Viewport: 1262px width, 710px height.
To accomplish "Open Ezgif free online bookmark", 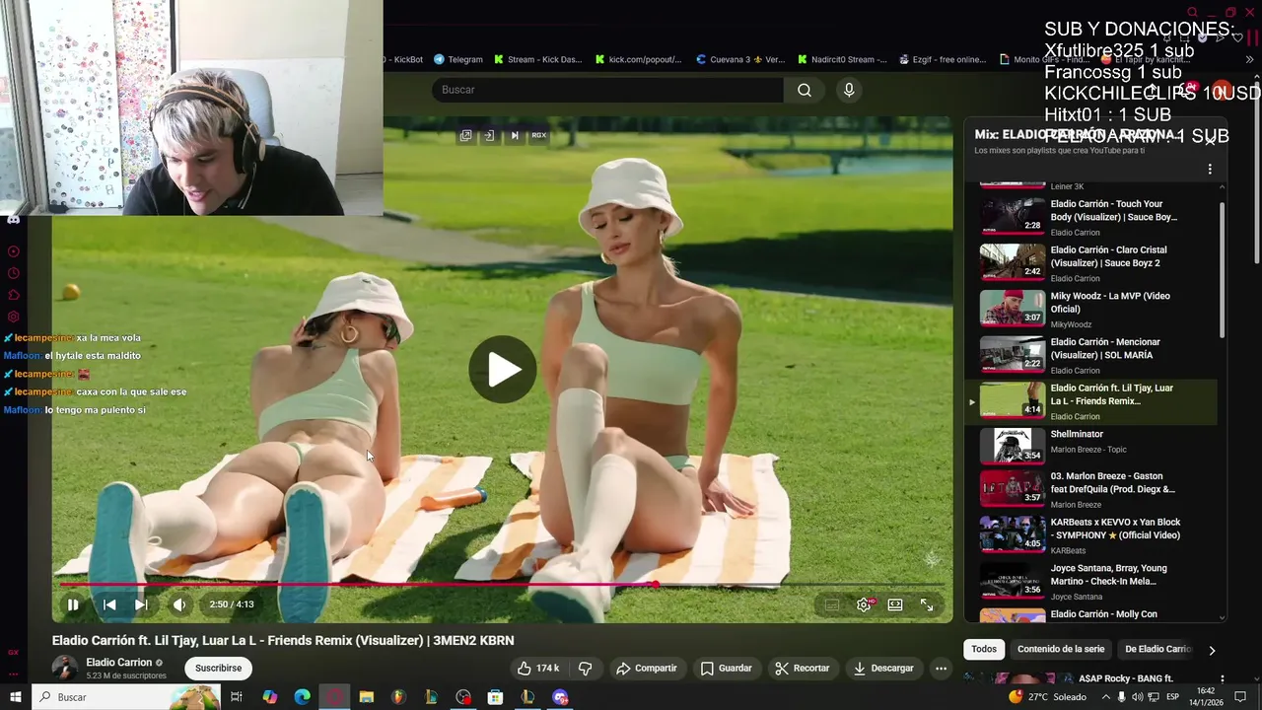I will [943, 59].
